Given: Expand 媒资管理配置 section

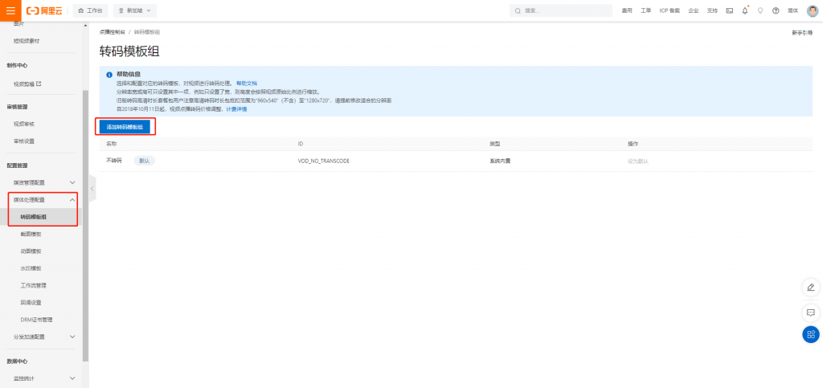Looking at the screenshot, I should pos(44,182).
